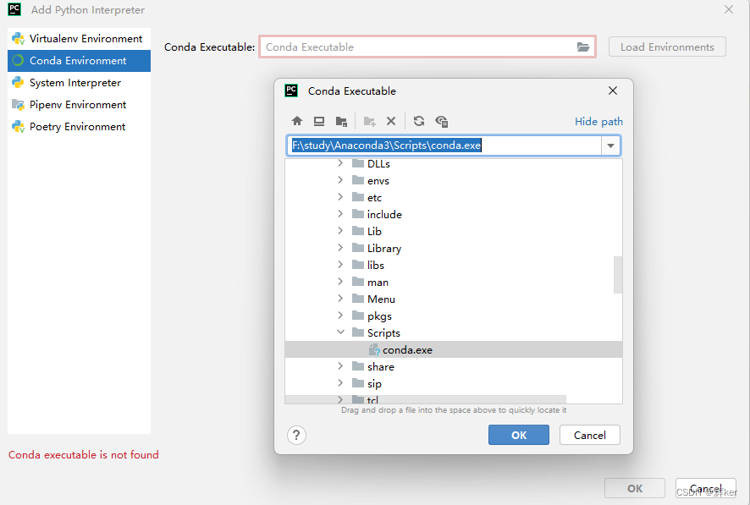This screenshot has height=505, width=750.
Task: Expand the etc folder
Action: pos(340,197)
